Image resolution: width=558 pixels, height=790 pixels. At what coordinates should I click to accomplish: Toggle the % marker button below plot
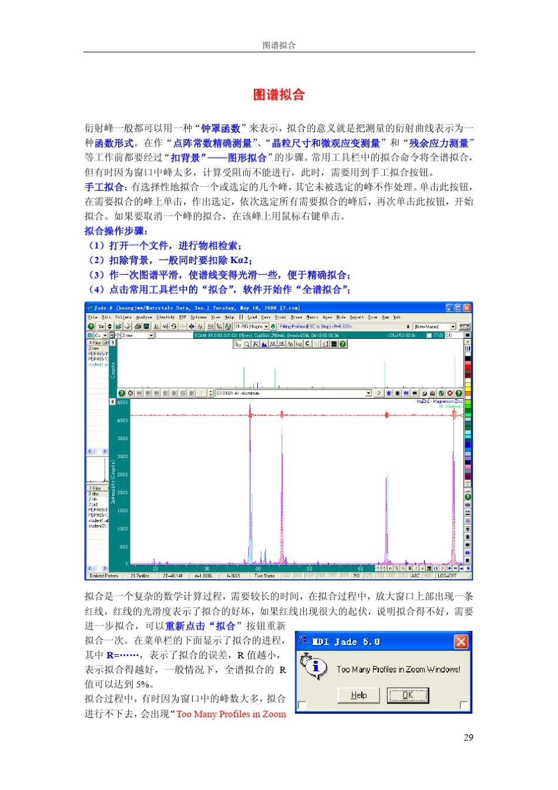396,568
